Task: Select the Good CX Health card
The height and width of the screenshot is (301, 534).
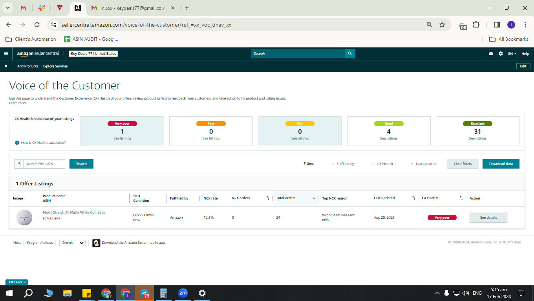Action: coord(389,131)
